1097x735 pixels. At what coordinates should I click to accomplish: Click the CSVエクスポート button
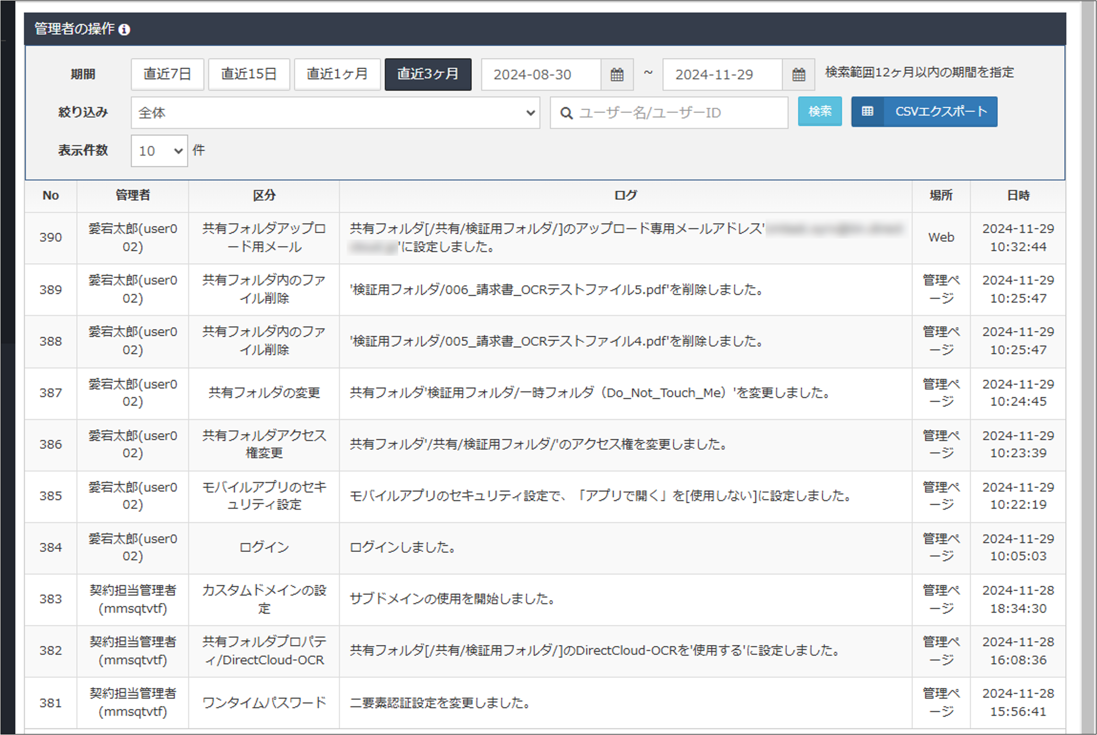[925, 111]
